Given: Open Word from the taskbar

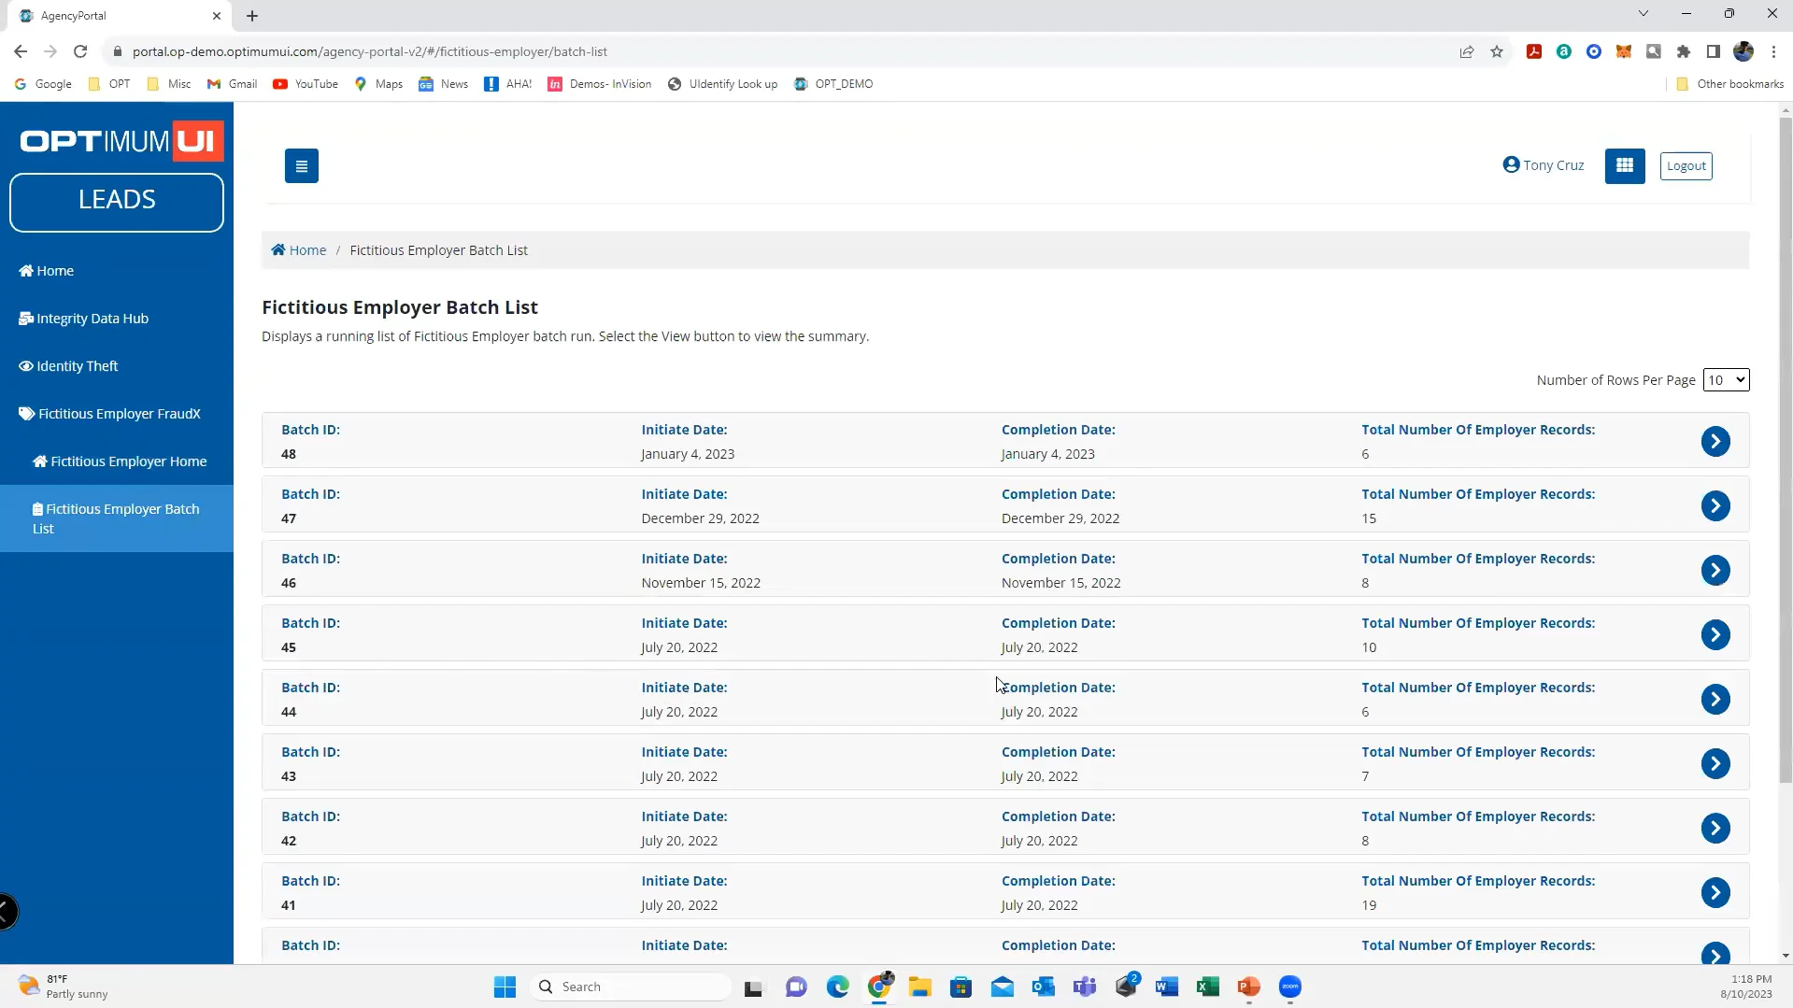Looking at the screenshot, I should coord(1166,987).
